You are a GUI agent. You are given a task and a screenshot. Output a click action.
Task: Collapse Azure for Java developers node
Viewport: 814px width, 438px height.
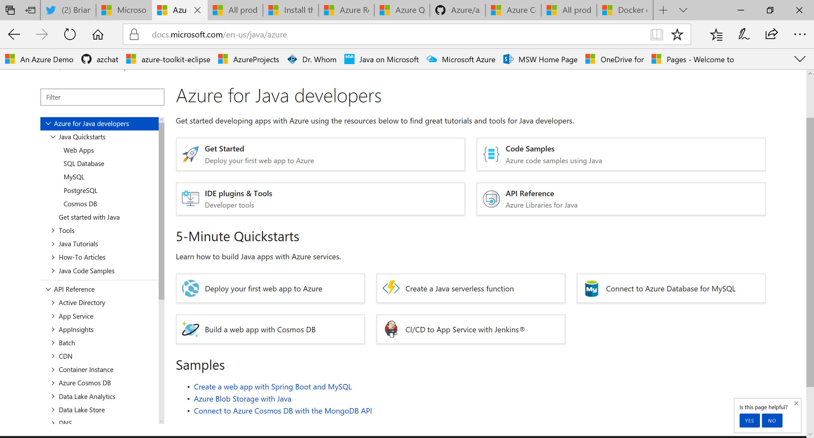click(x=48, y=123)
